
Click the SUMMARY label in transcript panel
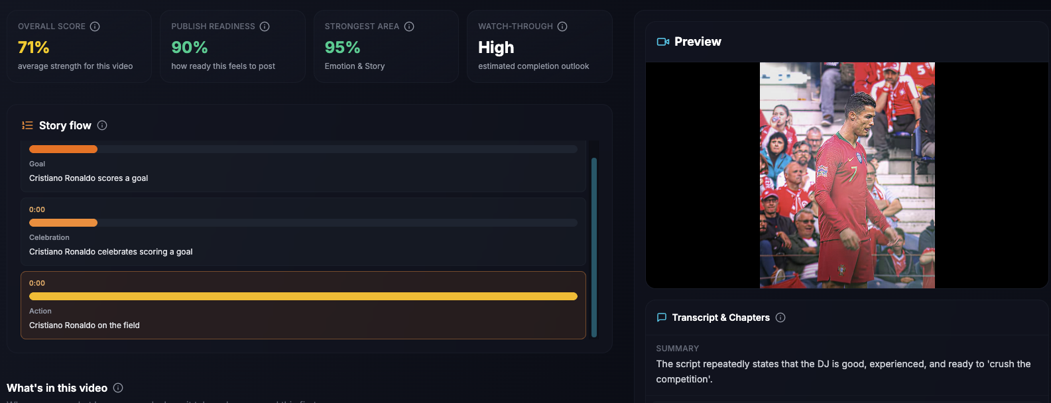click(678, 349)
